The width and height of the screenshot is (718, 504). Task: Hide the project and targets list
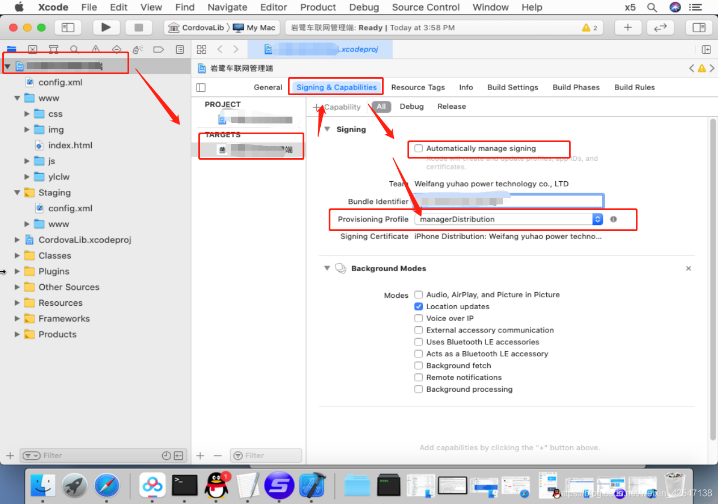[201, 87]
